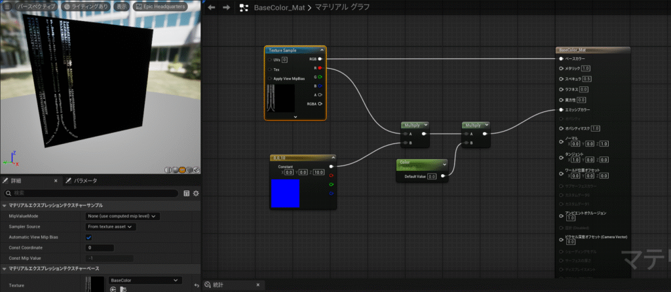Click the Texture Sample UVs input pin

pos(270,60)
